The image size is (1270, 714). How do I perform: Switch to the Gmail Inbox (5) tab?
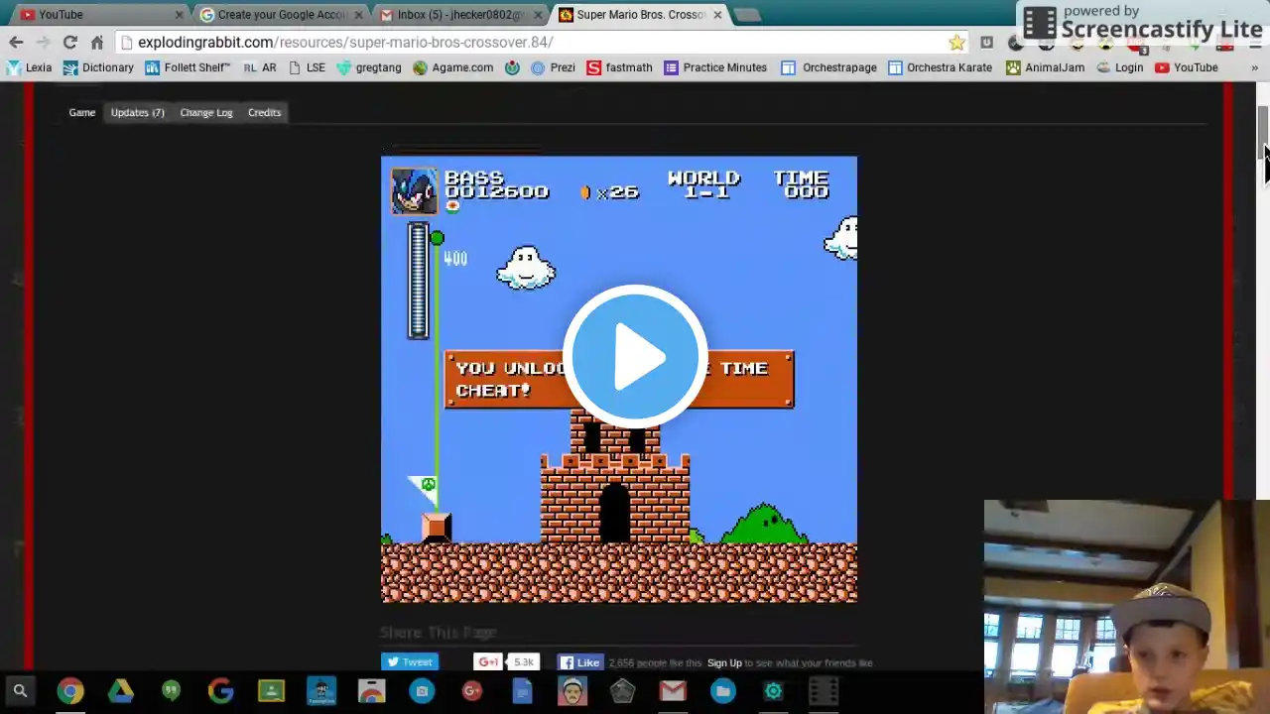coord(460,15)
